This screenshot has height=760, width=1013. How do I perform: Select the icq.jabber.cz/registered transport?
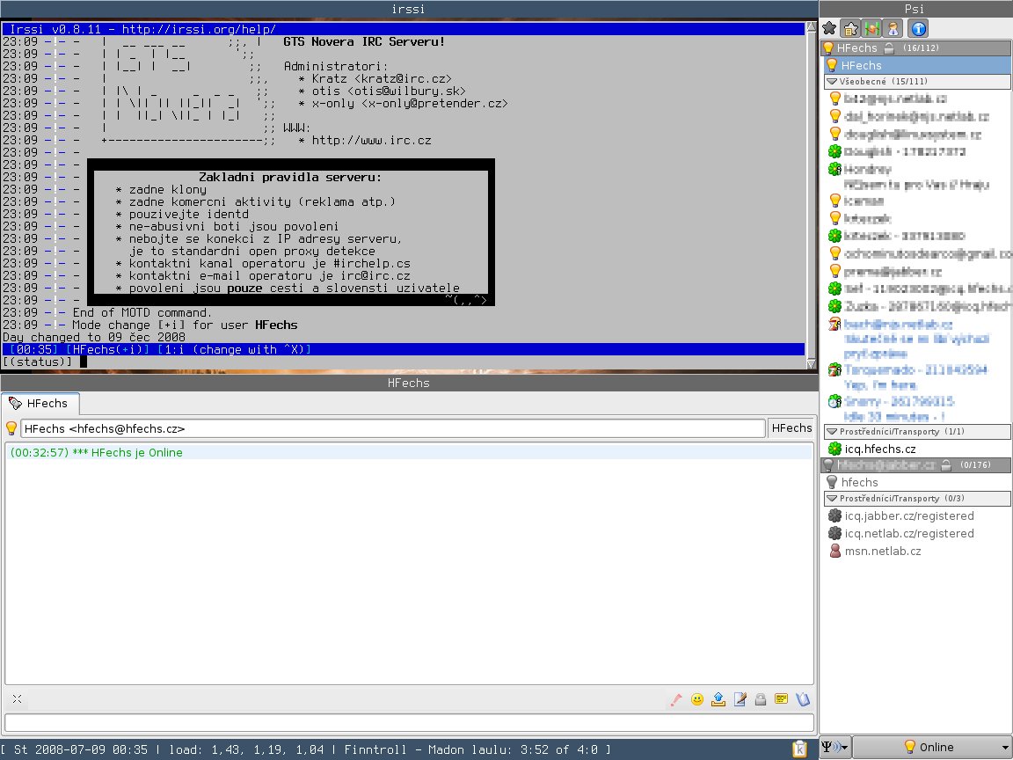pos(919,515)
